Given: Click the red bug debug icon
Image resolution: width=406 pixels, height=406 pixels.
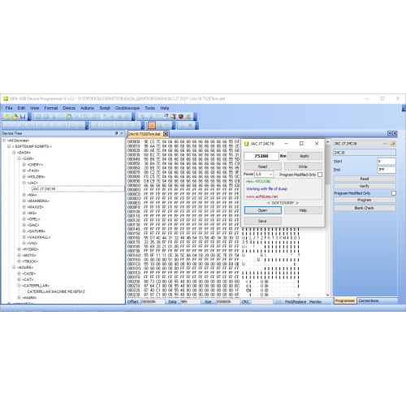Looking at the screenshot, I should pos(181,117).
